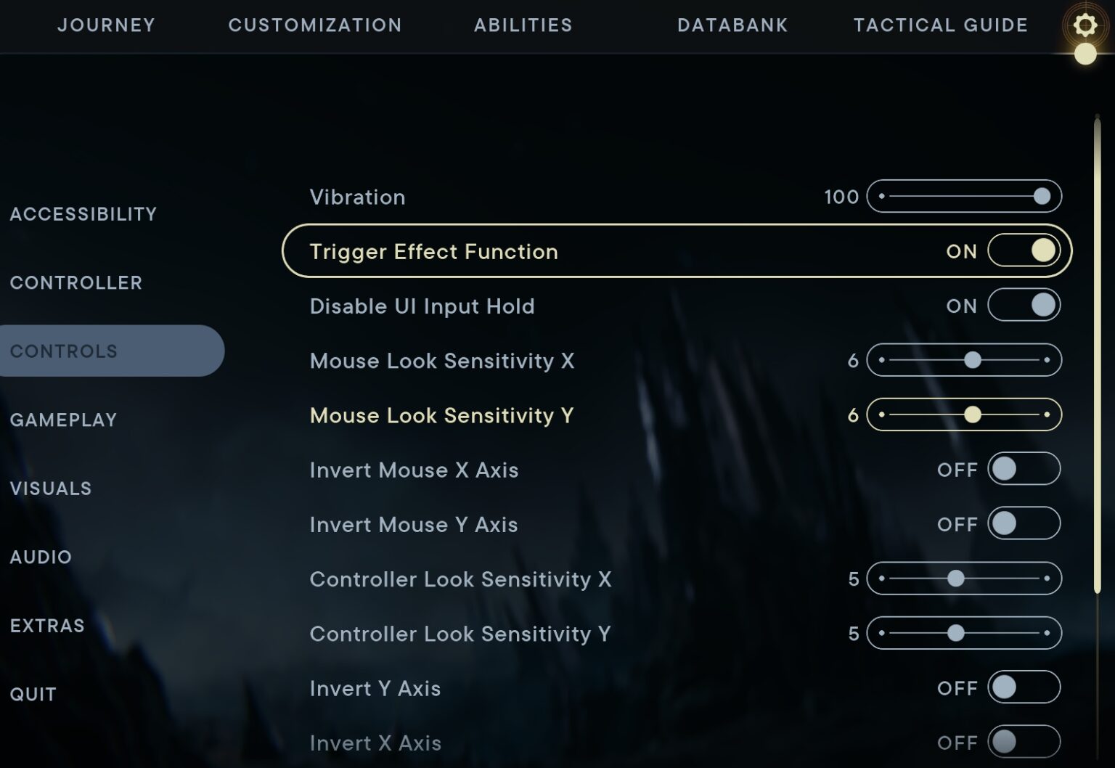Image resolution: width=1115 pixels, height=768 pixels.
Task: Click the Controller Look Sensitivity X slider handle
Action: tap(955, 579)
